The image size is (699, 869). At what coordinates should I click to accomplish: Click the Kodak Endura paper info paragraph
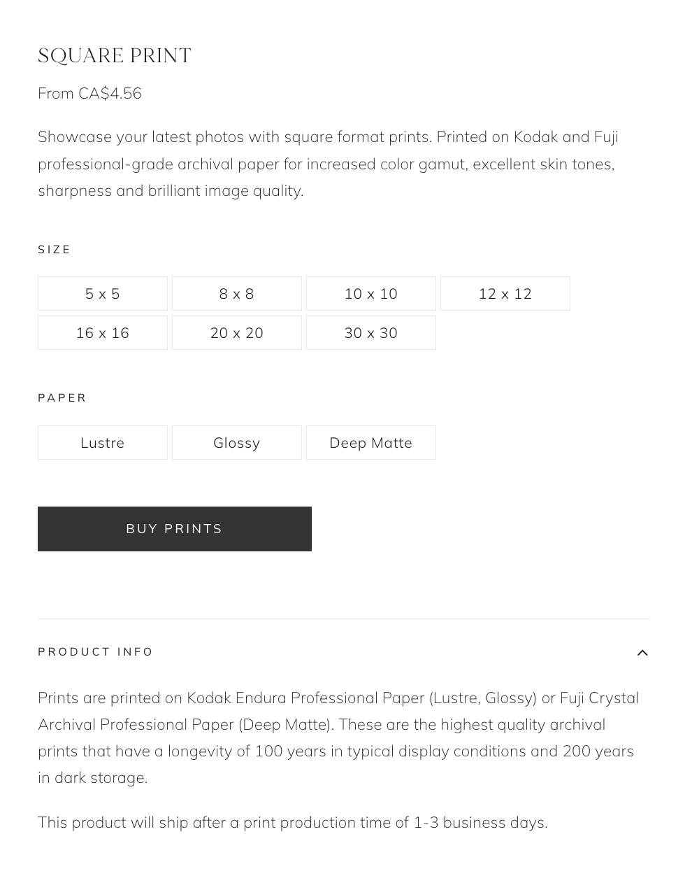coord(338,737)
